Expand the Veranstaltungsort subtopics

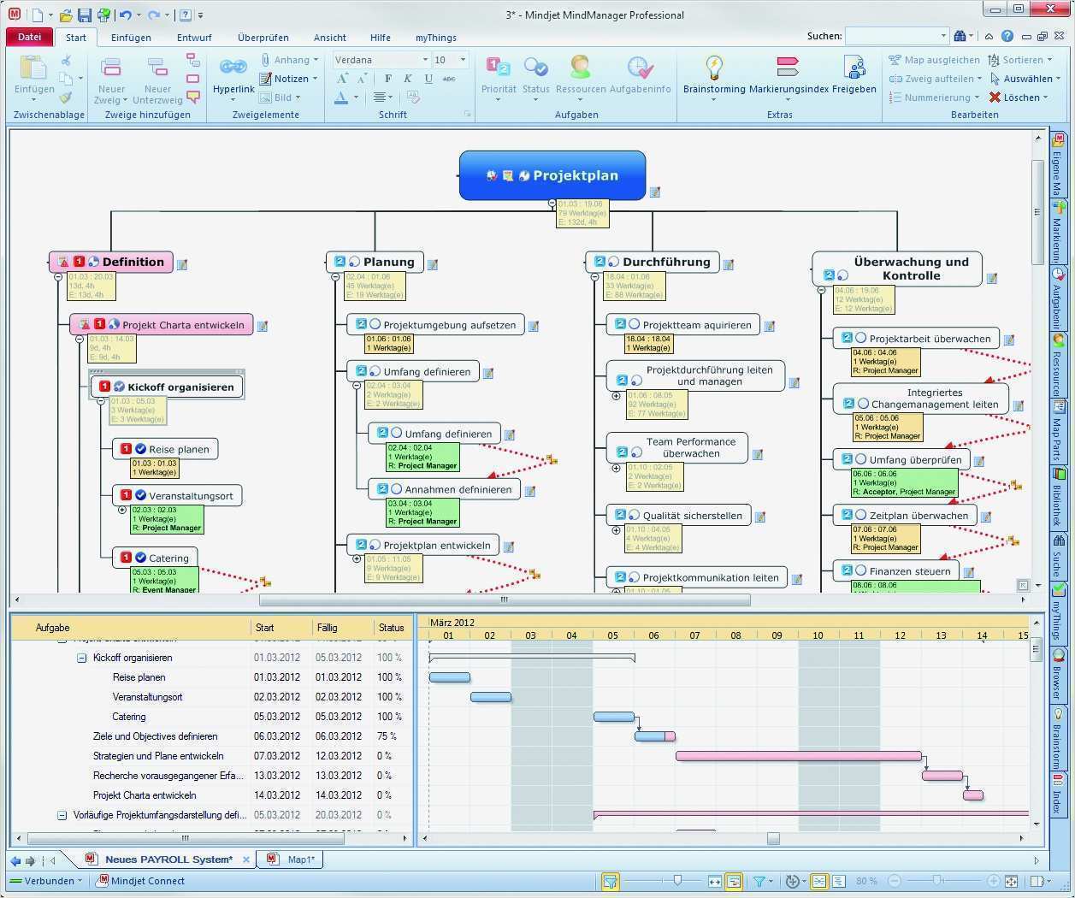pos(122,510)
